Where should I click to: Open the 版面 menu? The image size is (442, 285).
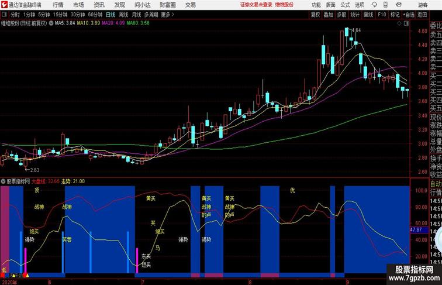[331, 5]
